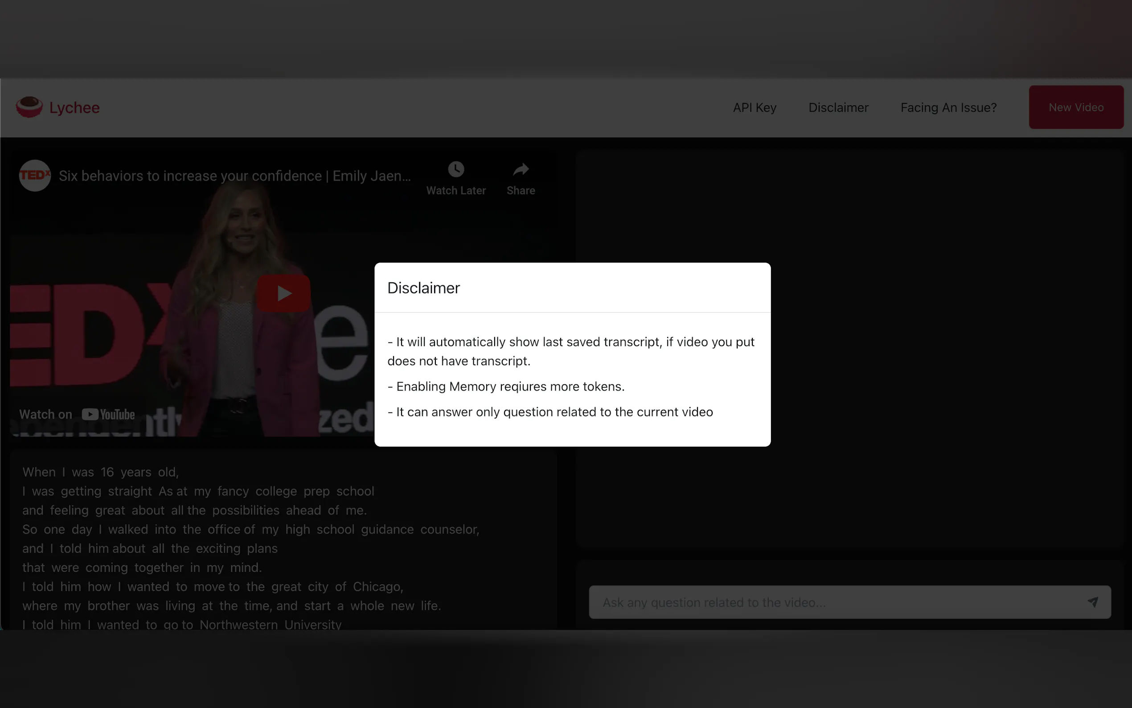Click transcript line 'When I was 16 years old'
The width and height of the screenshot is (1132, 708).
point(101,472)
